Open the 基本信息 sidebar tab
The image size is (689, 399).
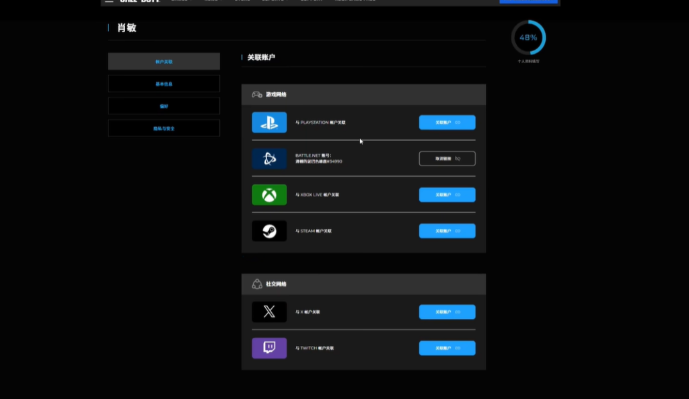tap(164, 83)
